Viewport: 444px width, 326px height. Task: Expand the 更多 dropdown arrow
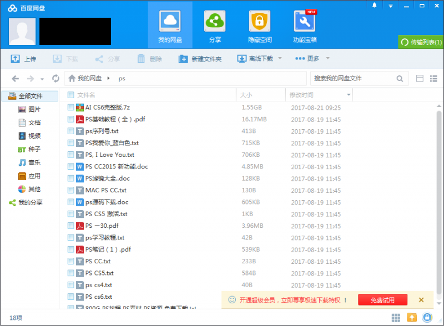327,58
